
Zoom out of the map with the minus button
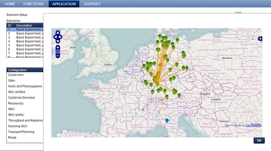(58, 56)
